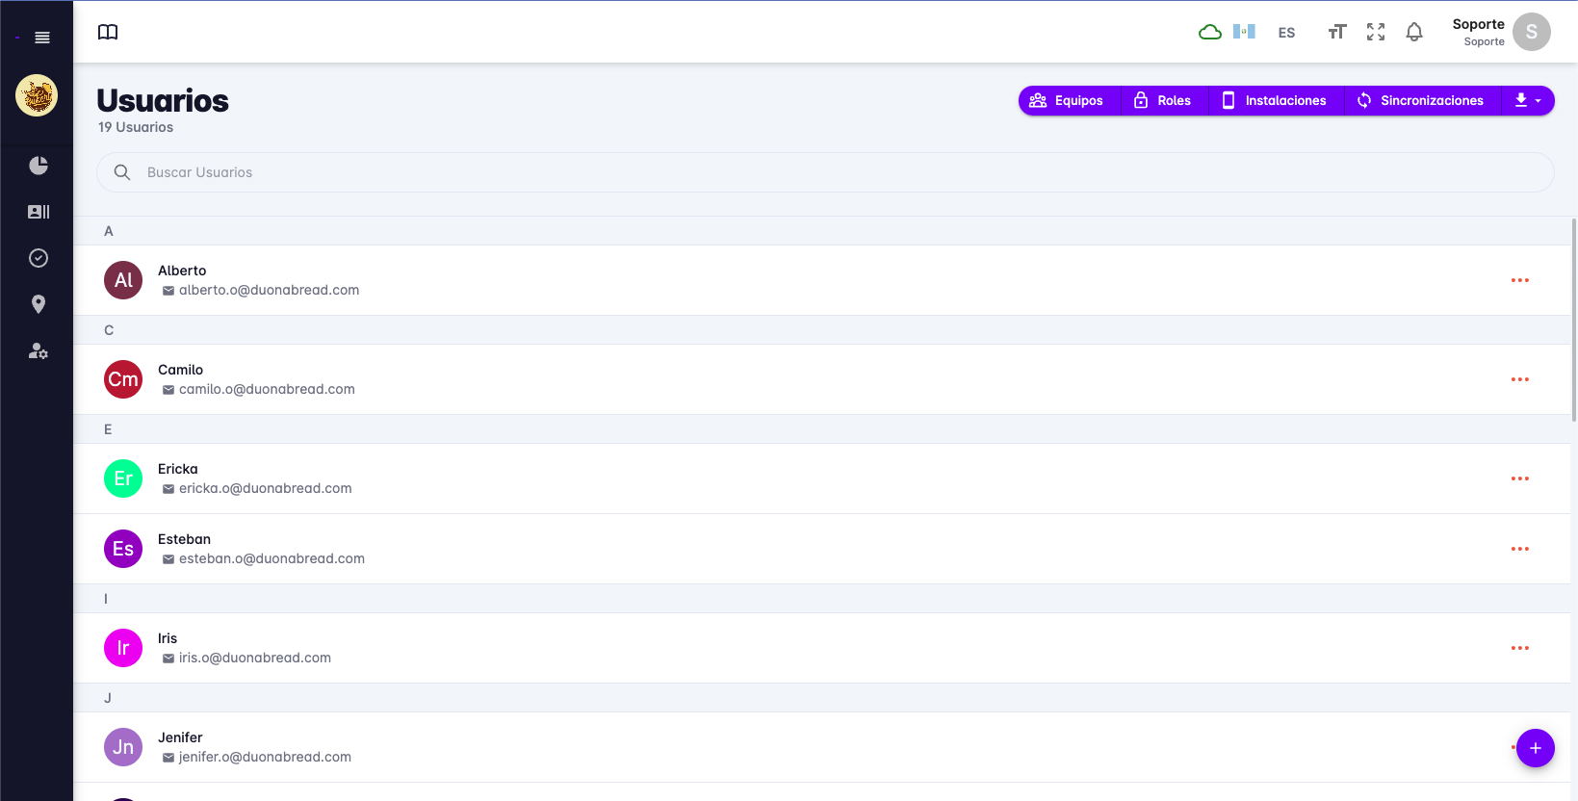Click the Instalaciones button
This screenshot has height=801, width=1578.
point(1275,100)
